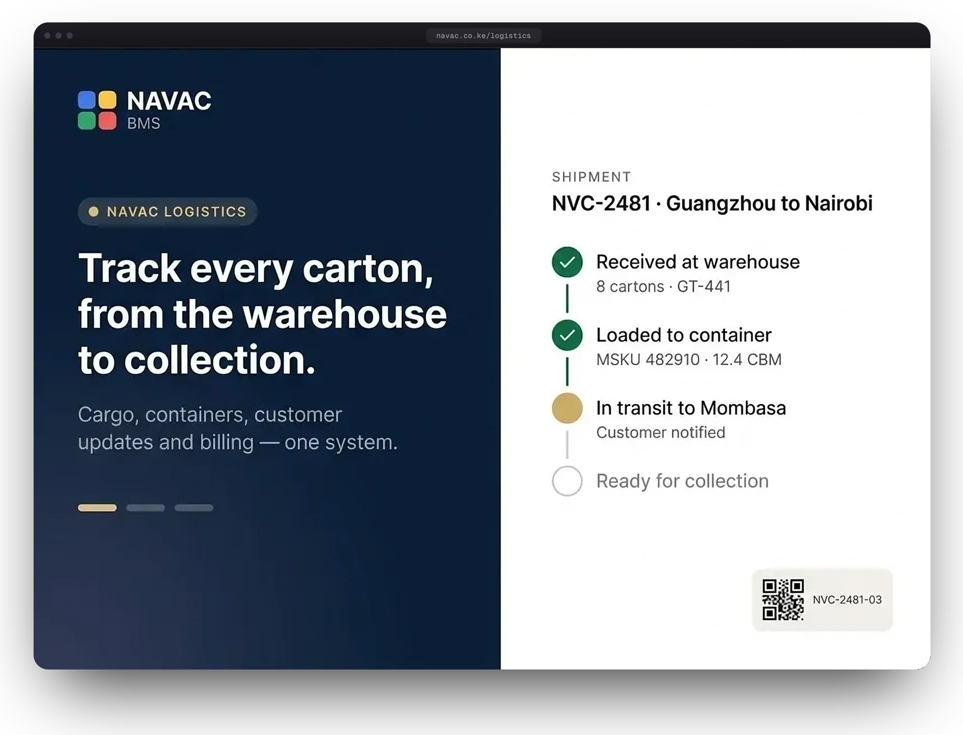Image resolution: width=963 pixels, height=735 pixels.
Task: Click the green check beside Received at warehouse
Action: pos(567,262)
